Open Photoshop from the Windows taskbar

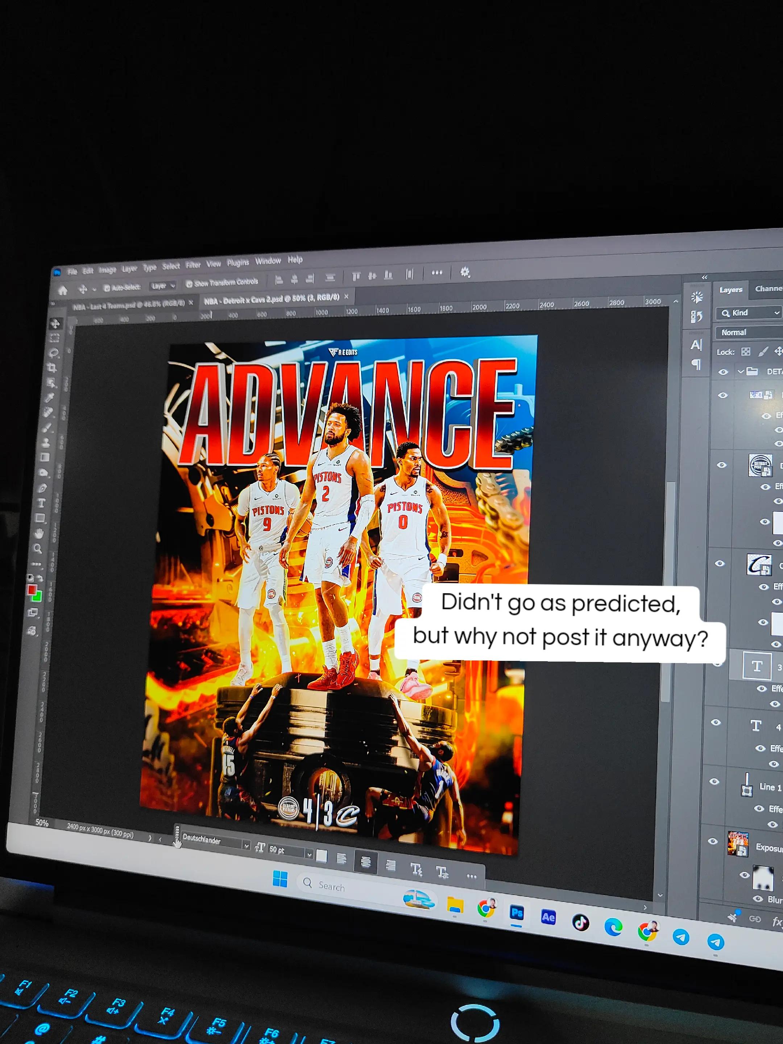(516, 913)
